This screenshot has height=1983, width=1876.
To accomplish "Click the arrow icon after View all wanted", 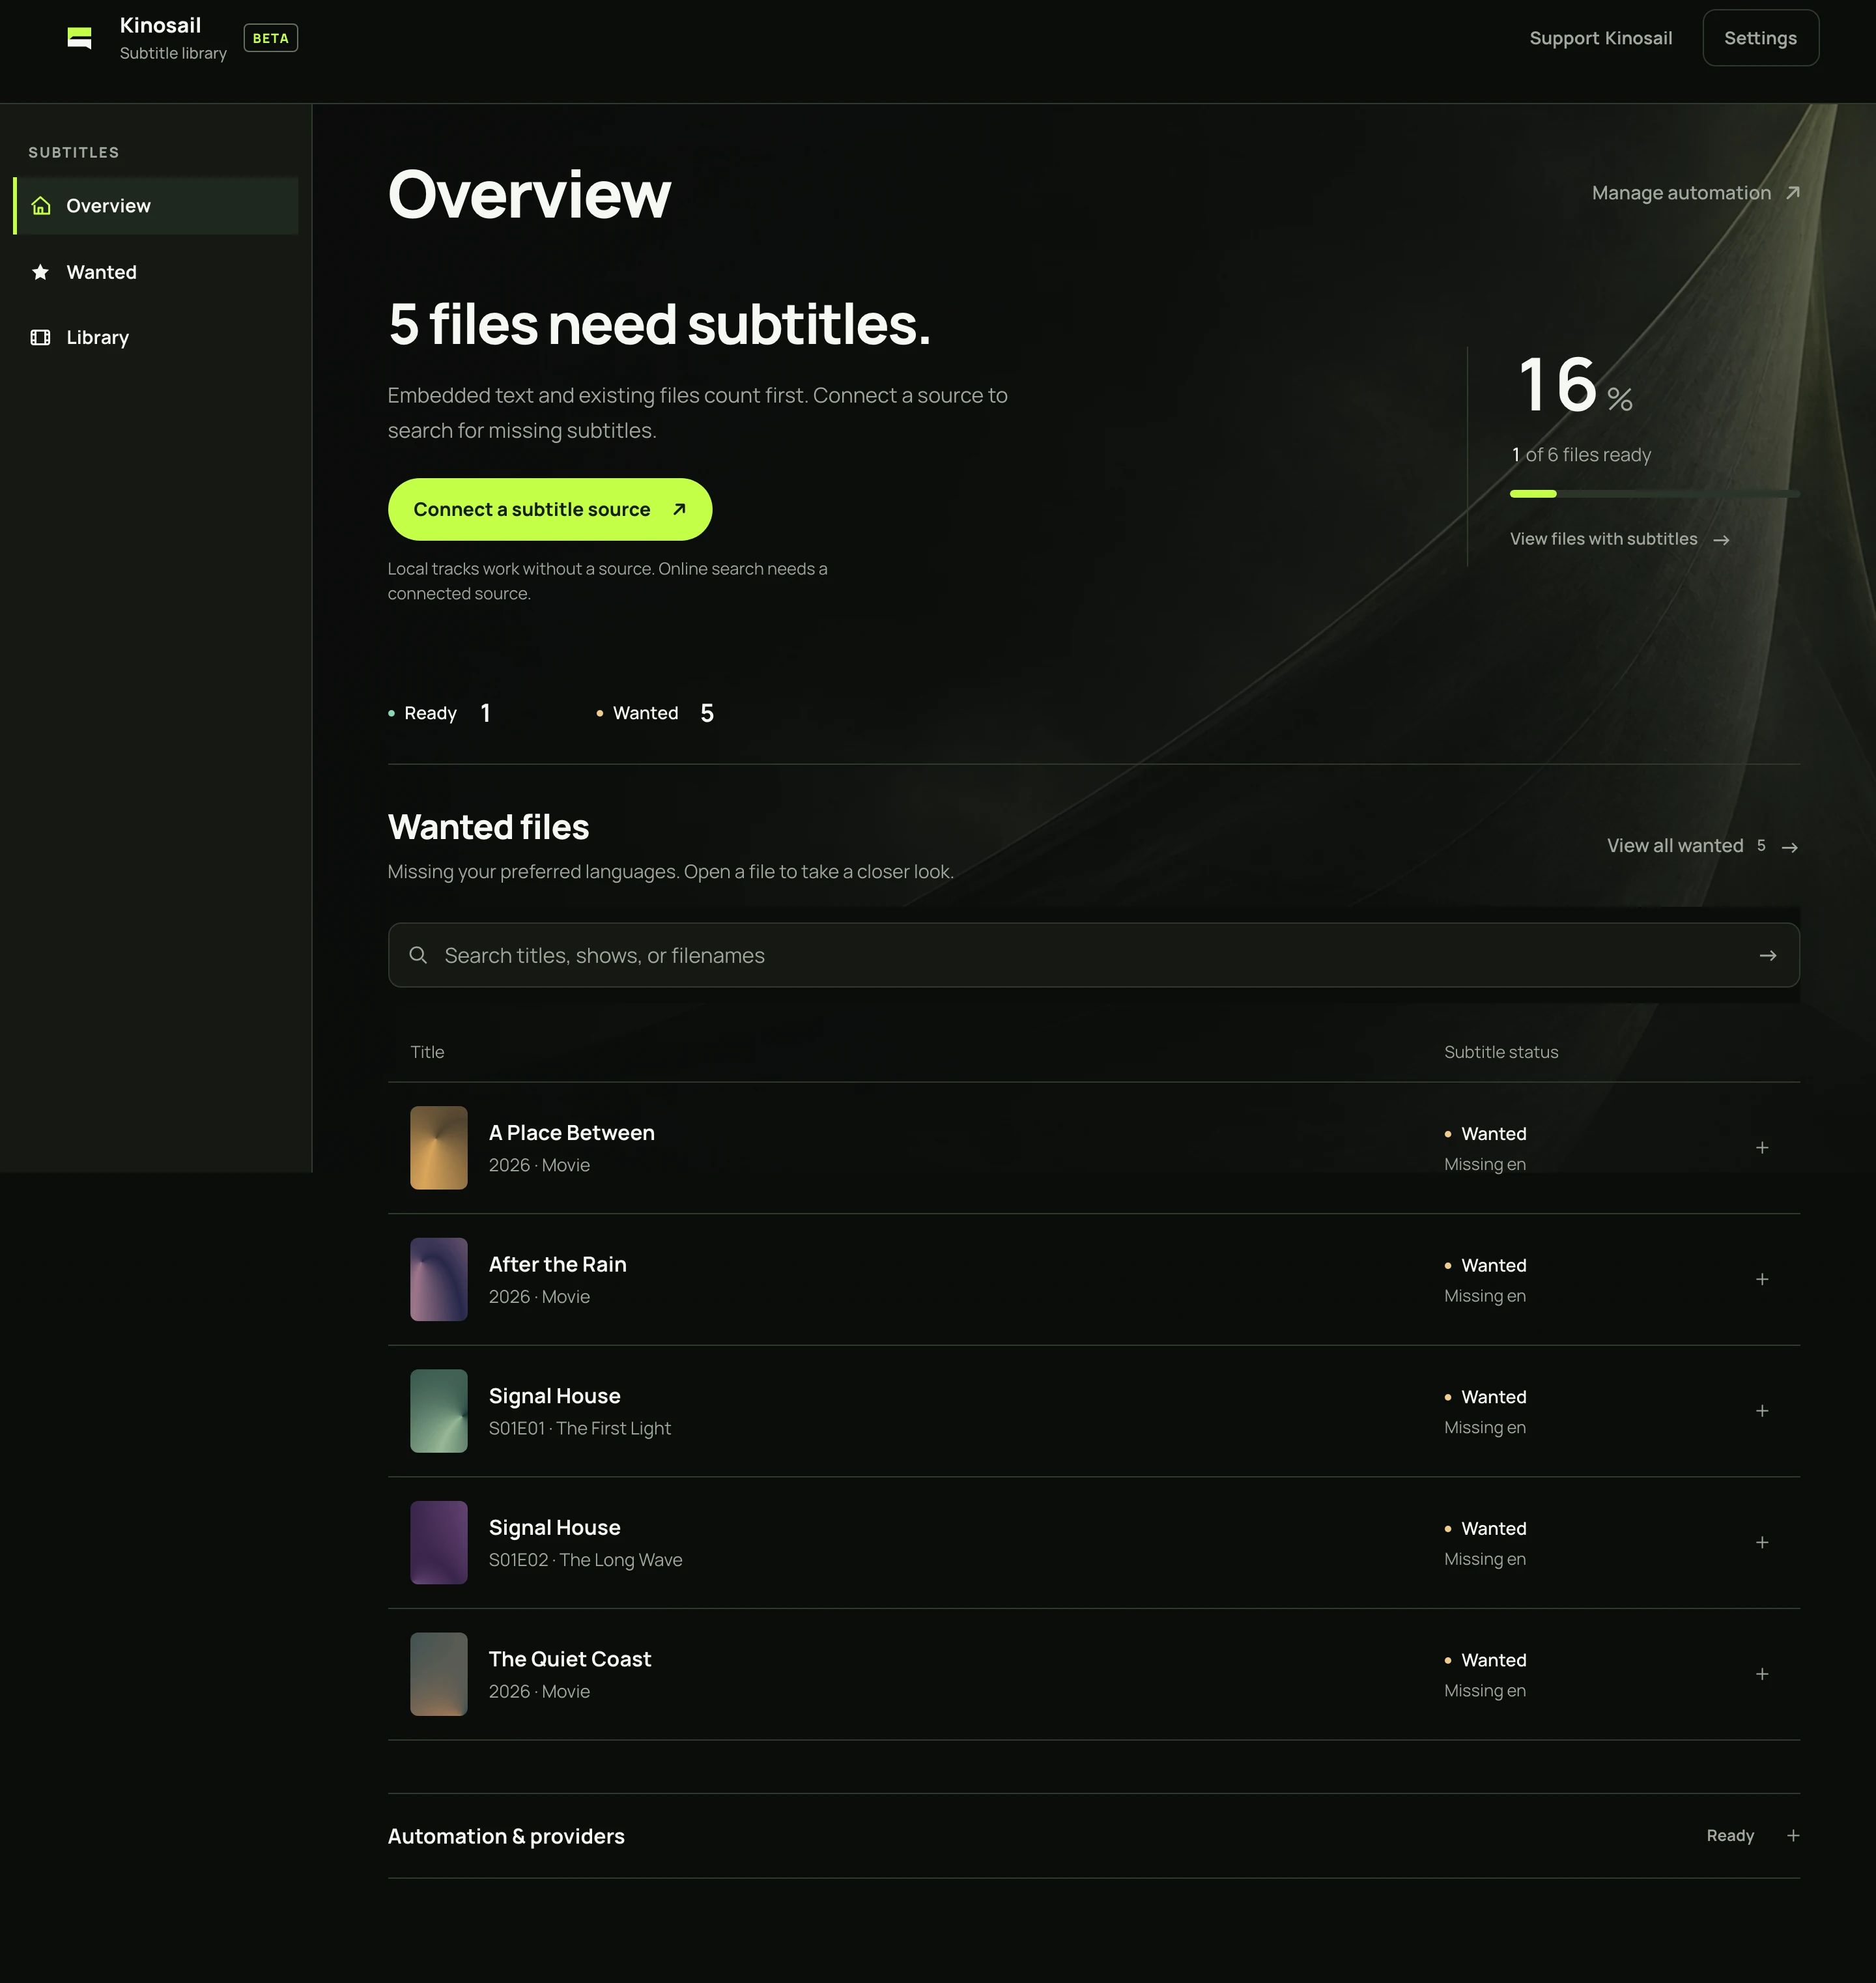I will (1790, 847).
